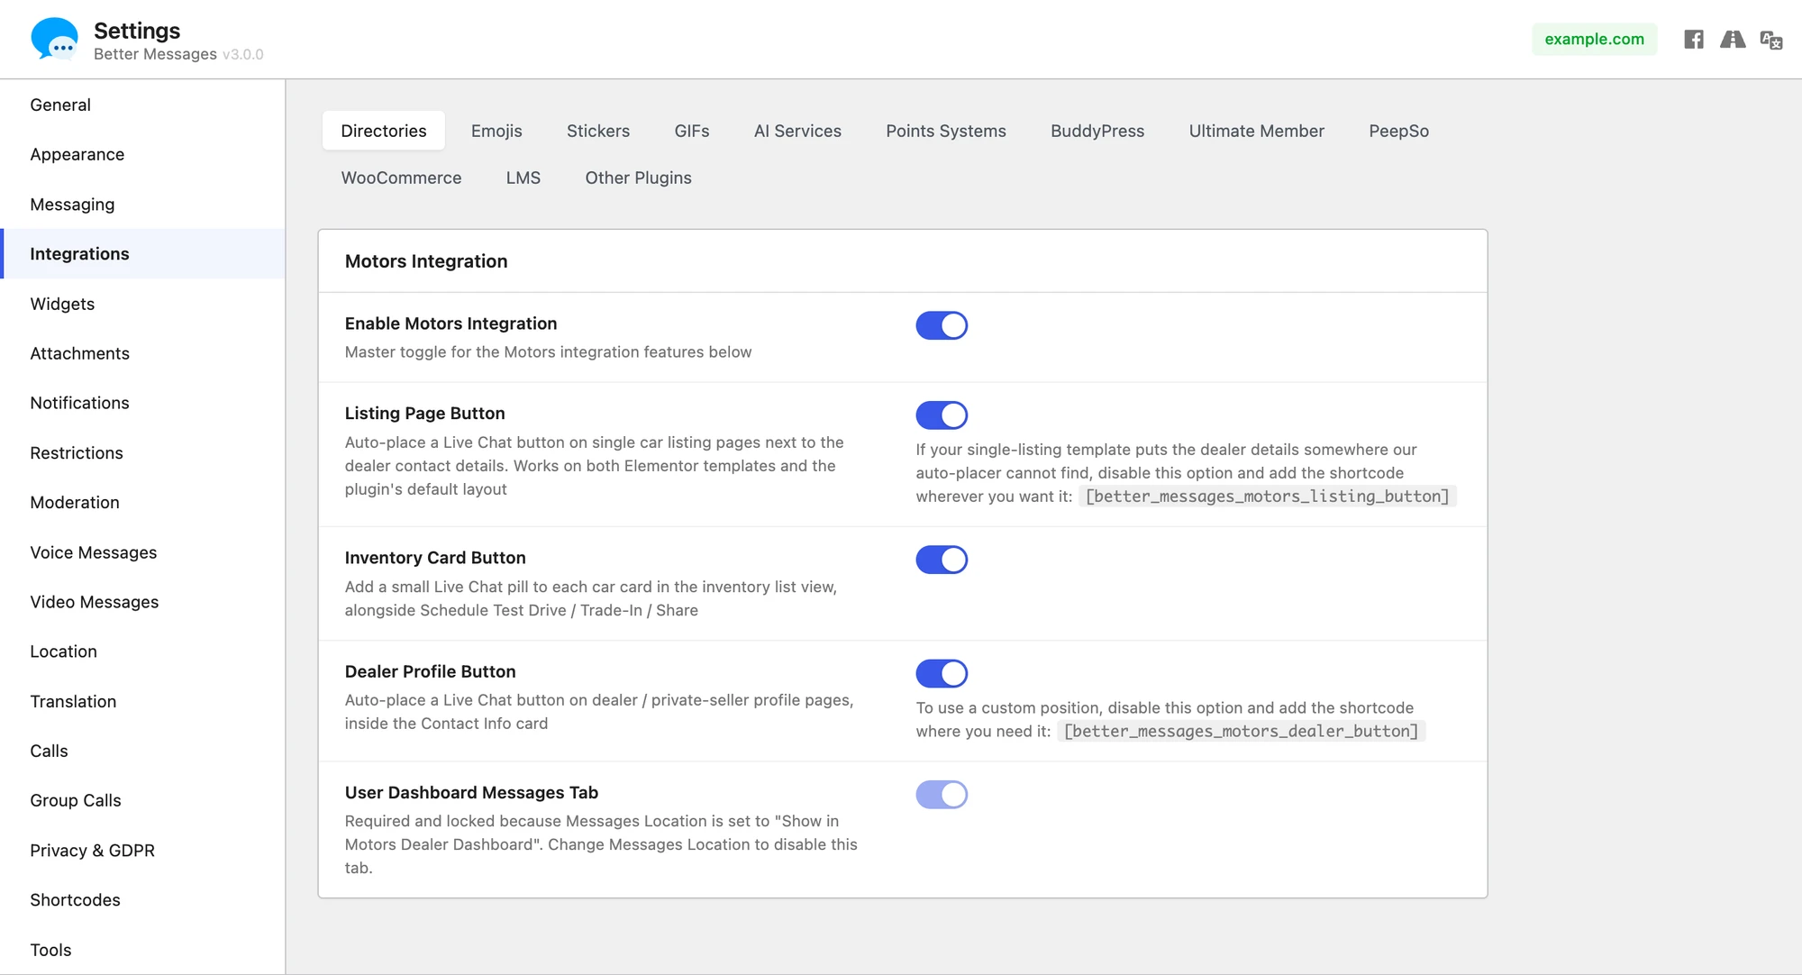Select Location in the sidebar
1802x975 pixels.
pos(142,652)
